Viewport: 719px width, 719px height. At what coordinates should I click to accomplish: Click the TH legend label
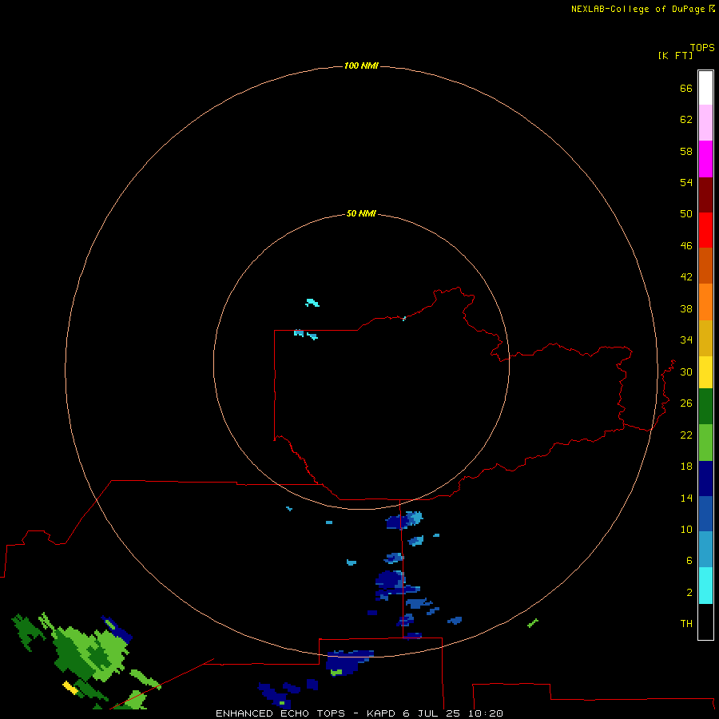tap(686, 624)
